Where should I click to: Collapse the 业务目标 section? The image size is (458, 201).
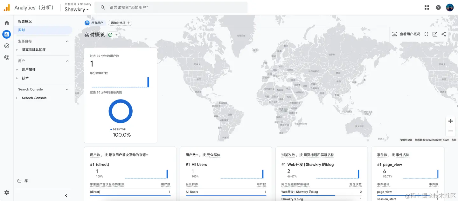[67, 41]
